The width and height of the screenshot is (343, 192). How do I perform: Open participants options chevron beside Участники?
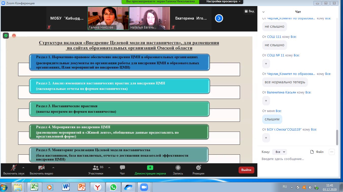coord(109,168)
